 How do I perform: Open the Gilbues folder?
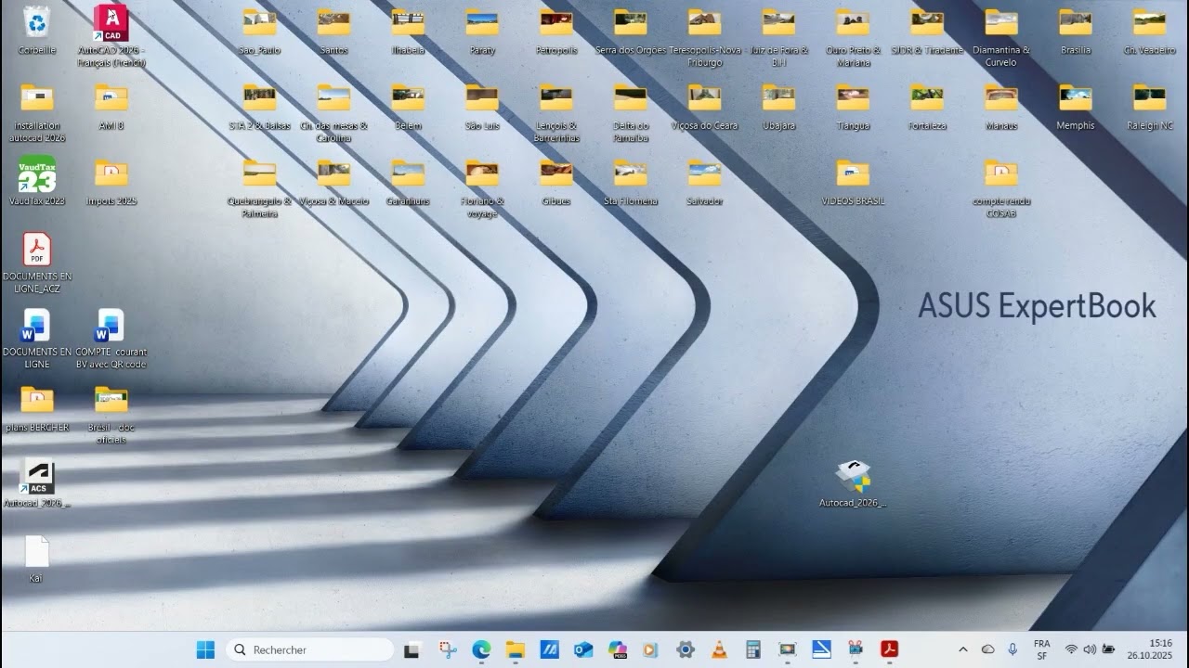(556, 181)
